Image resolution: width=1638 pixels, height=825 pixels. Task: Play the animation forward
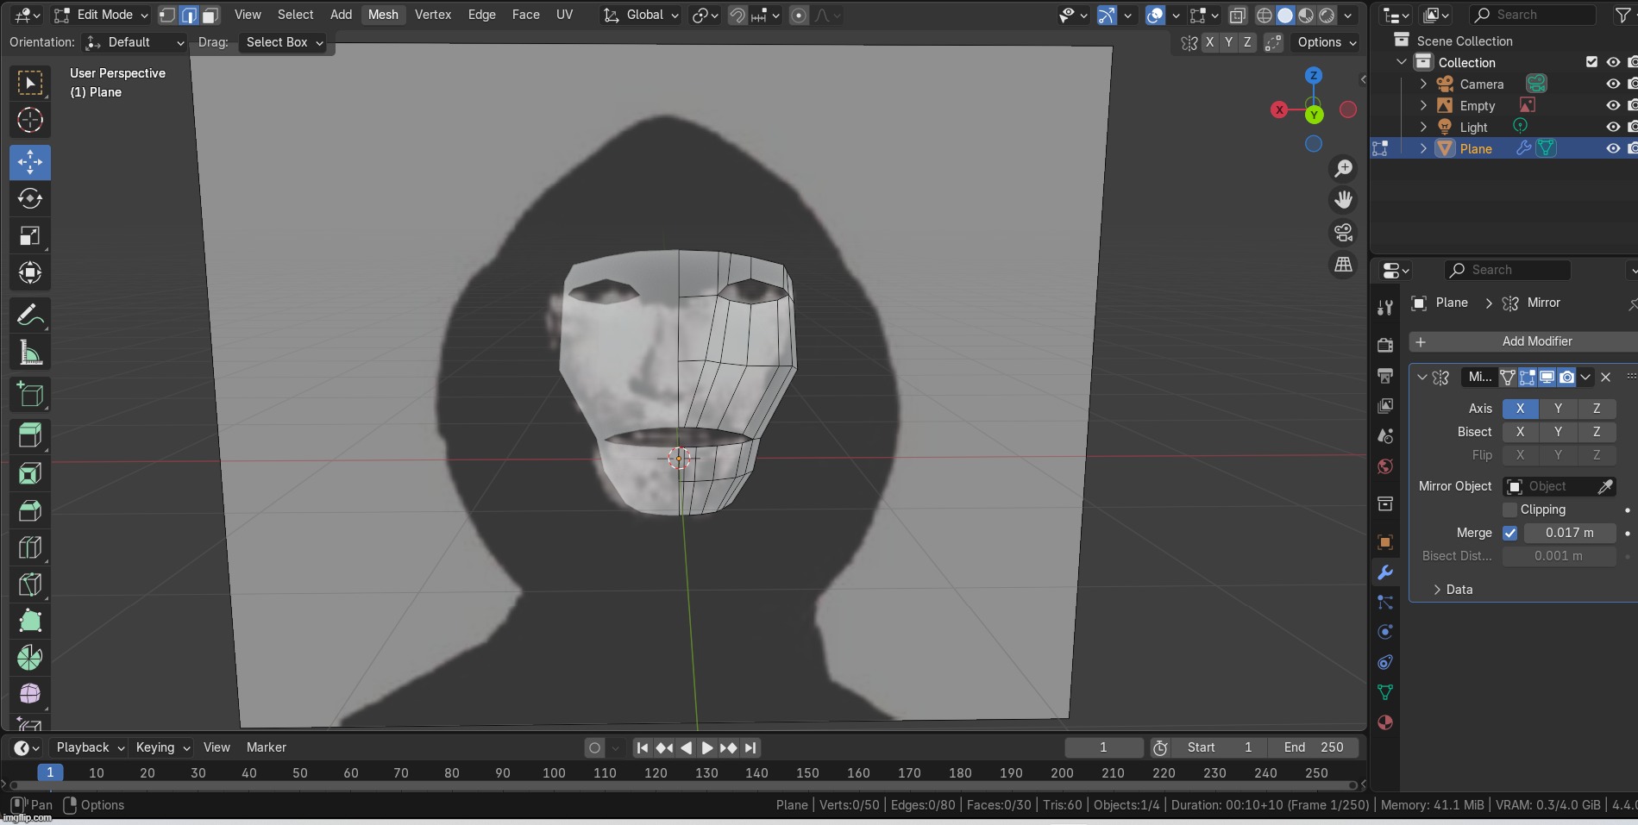(706, 748)
